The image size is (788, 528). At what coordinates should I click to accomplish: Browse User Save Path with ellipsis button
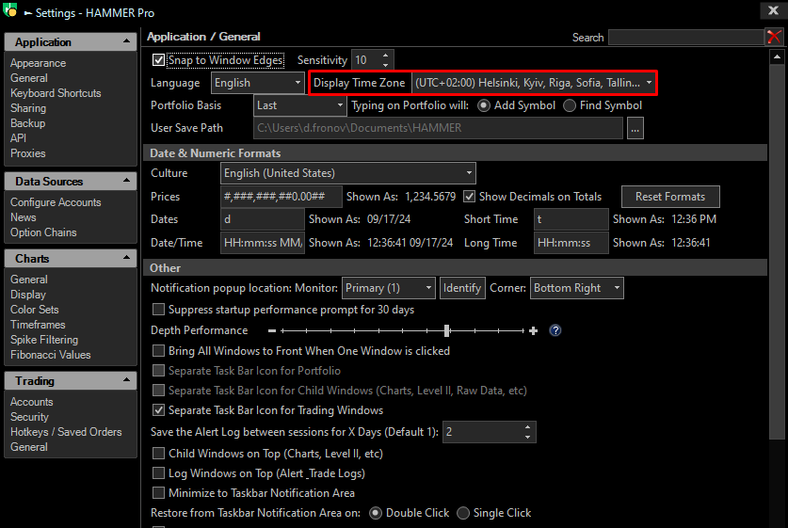[635, 128]
